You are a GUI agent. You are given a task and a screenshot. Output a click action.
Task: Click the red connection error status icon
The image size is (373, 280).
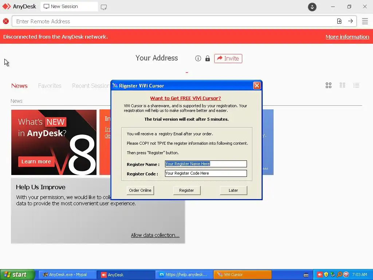click(6, 21)
